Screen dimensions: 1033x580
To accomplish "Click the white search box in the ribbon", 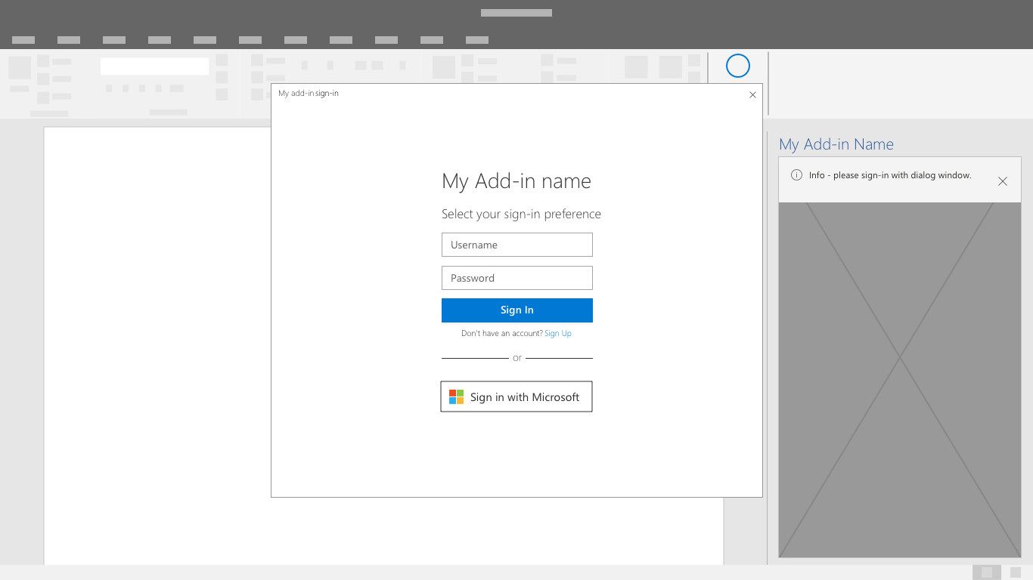I will click(x=154, y=66).
